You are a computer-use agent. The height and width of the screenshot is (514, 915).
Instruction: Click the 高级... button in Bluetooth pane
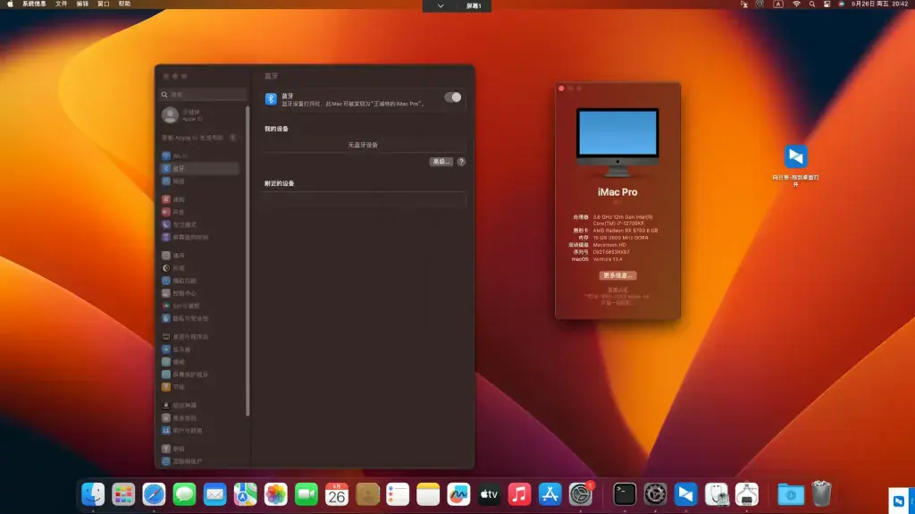pos(441,162)
